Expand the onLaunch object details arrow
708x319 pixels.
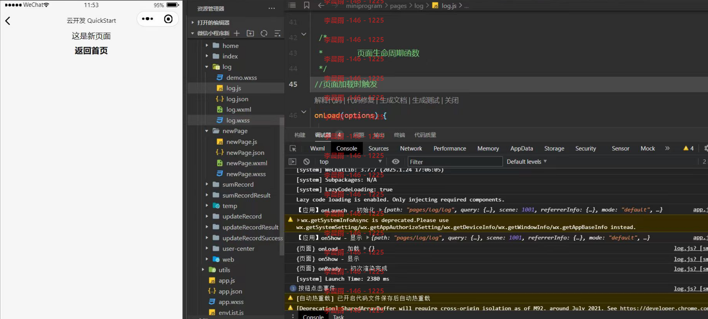(x=380, y=210)
